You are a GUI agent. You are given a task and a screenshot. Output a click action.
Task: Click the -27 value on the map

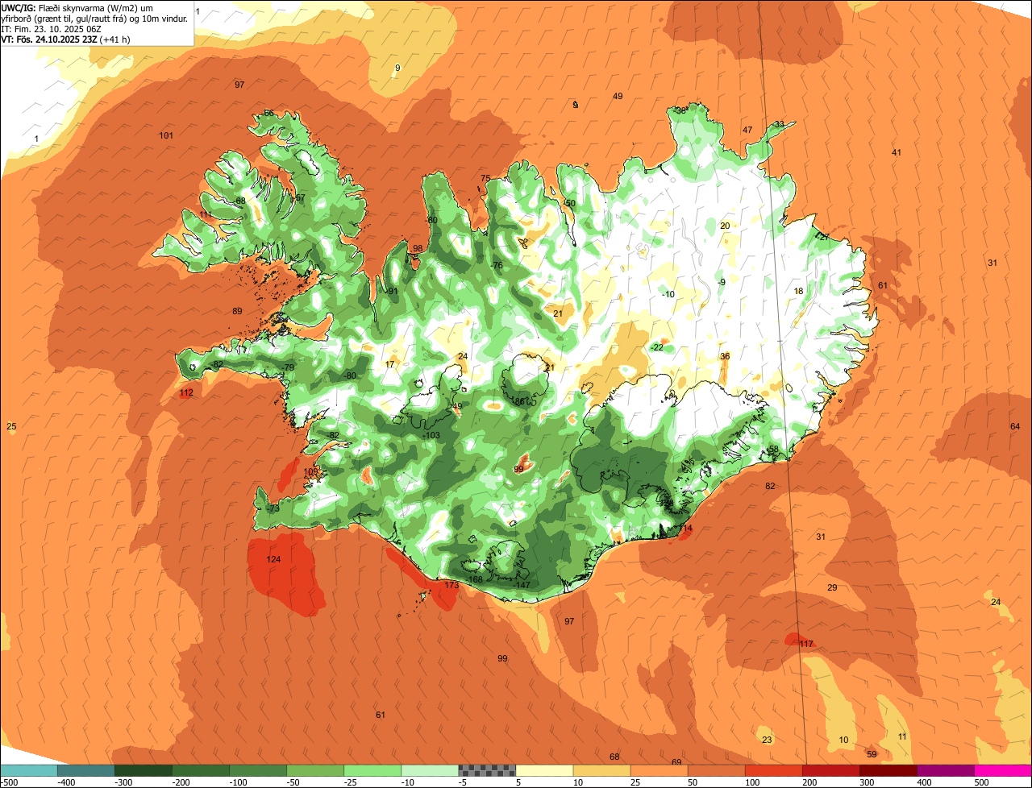(x=822, y=237)
